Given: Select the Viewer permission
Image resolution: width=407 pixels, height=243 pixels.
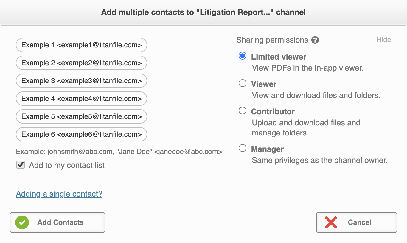Looking at the screenshot, I should coord(242,83).
